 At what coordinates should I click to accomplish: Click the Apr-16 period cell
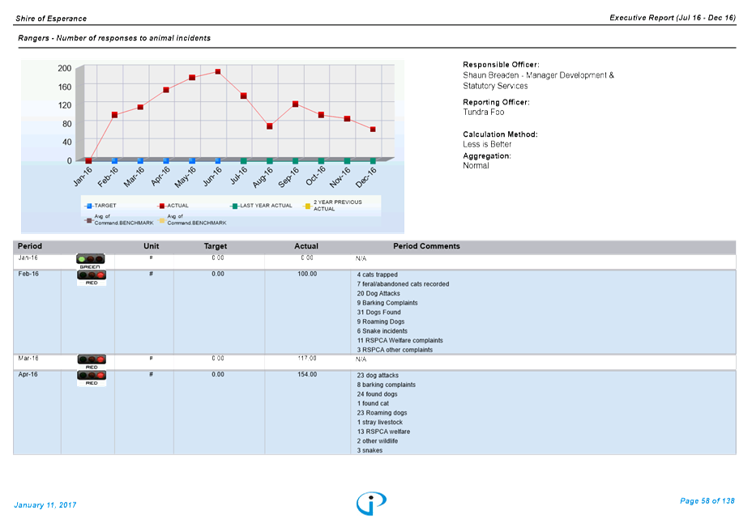(x=28, y=375)
